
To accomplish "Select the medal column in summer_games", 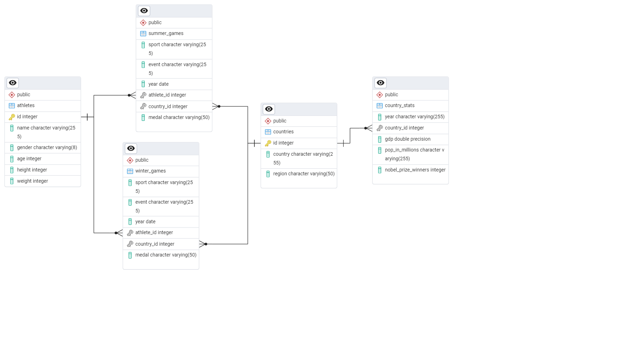I will coord(179,118).
